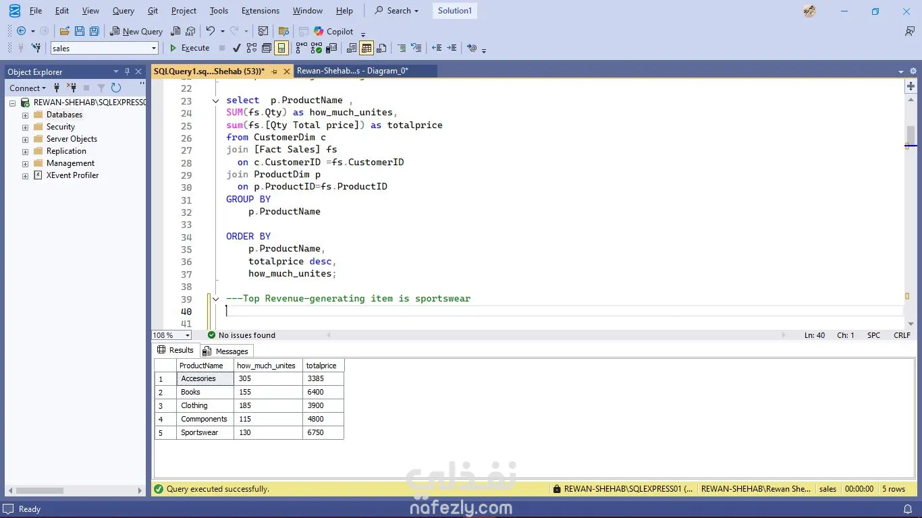Image resolution: width=922 pixels, height=518 pixels.
Task: Open the sales database dropdown
Action: click(x=154, y=48)
